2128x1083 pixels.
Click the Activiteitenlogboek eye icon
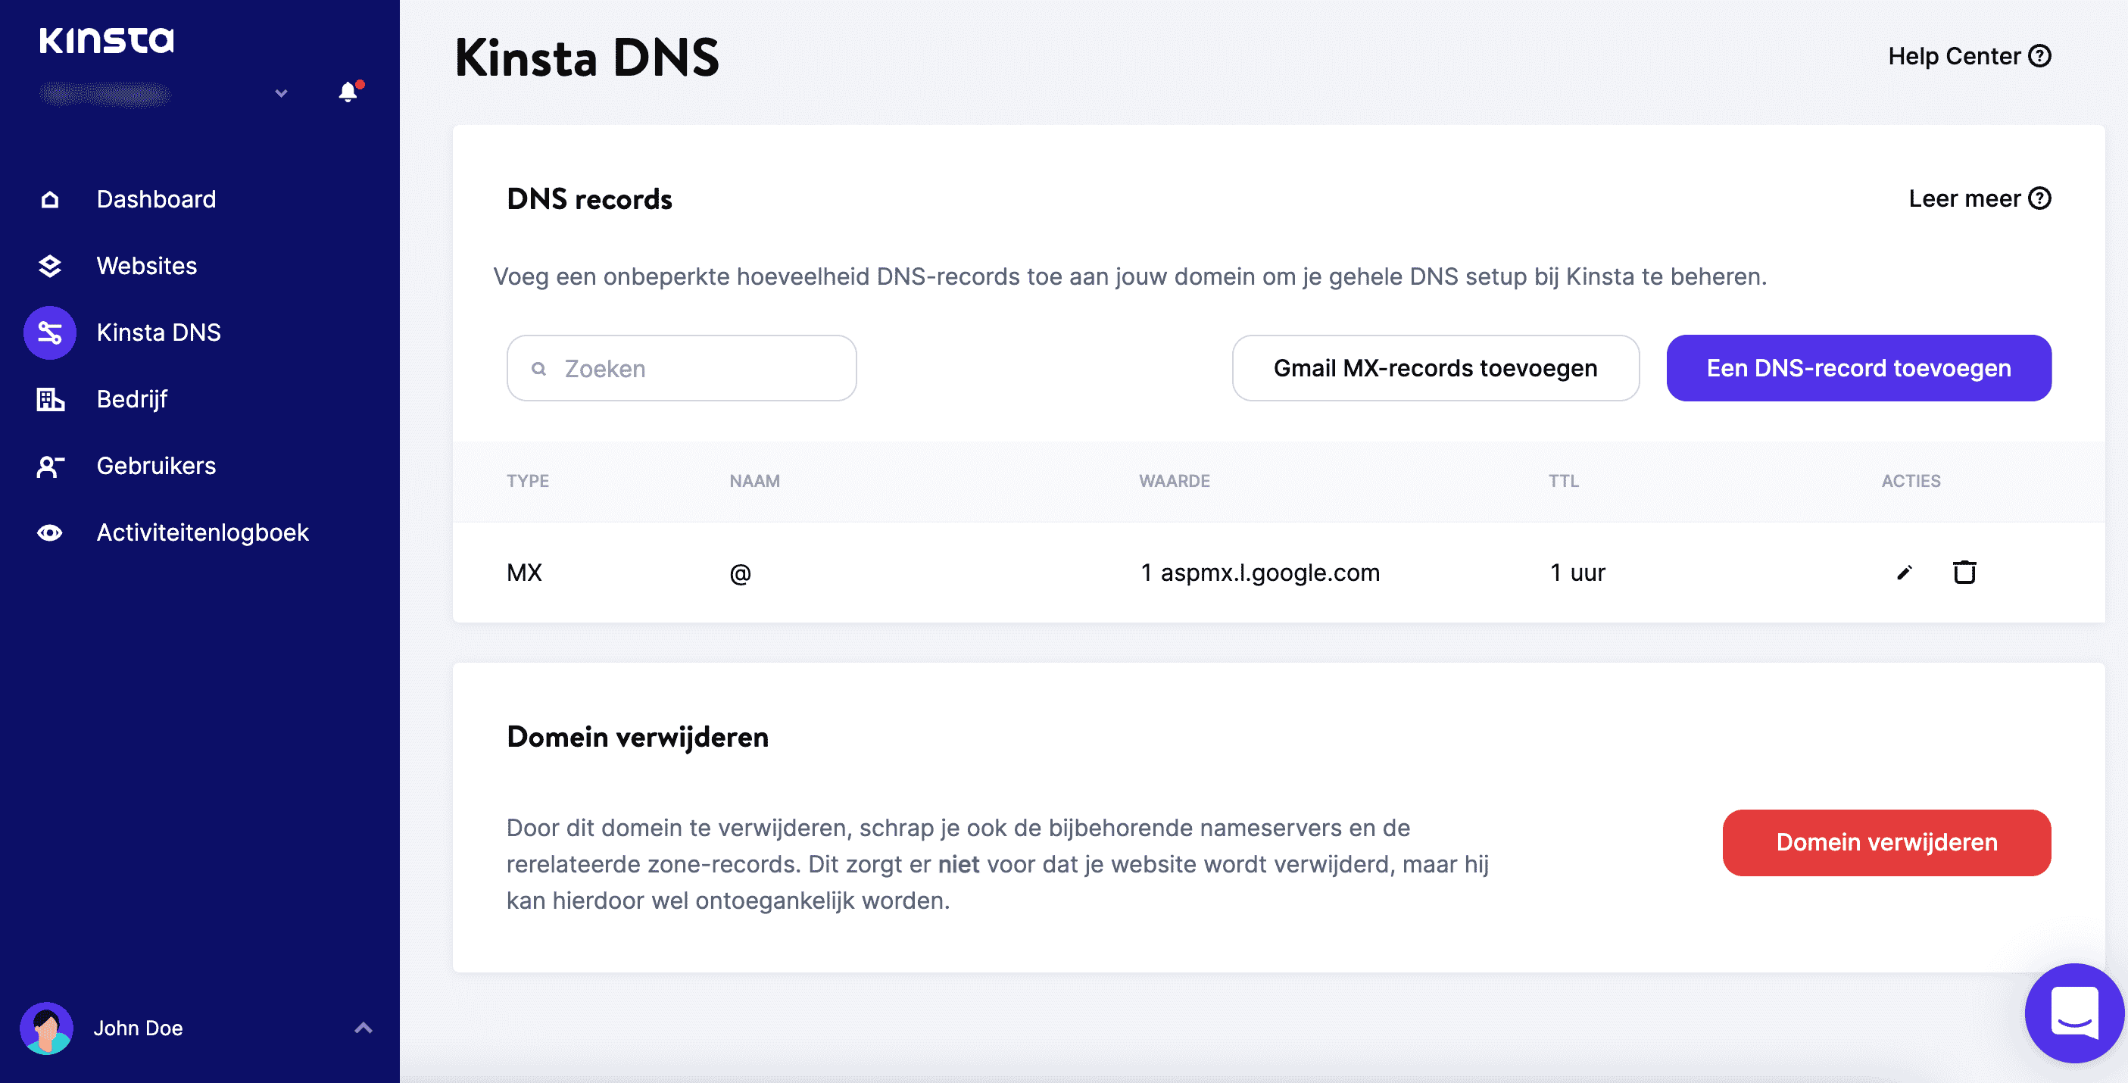coord(48,532)
